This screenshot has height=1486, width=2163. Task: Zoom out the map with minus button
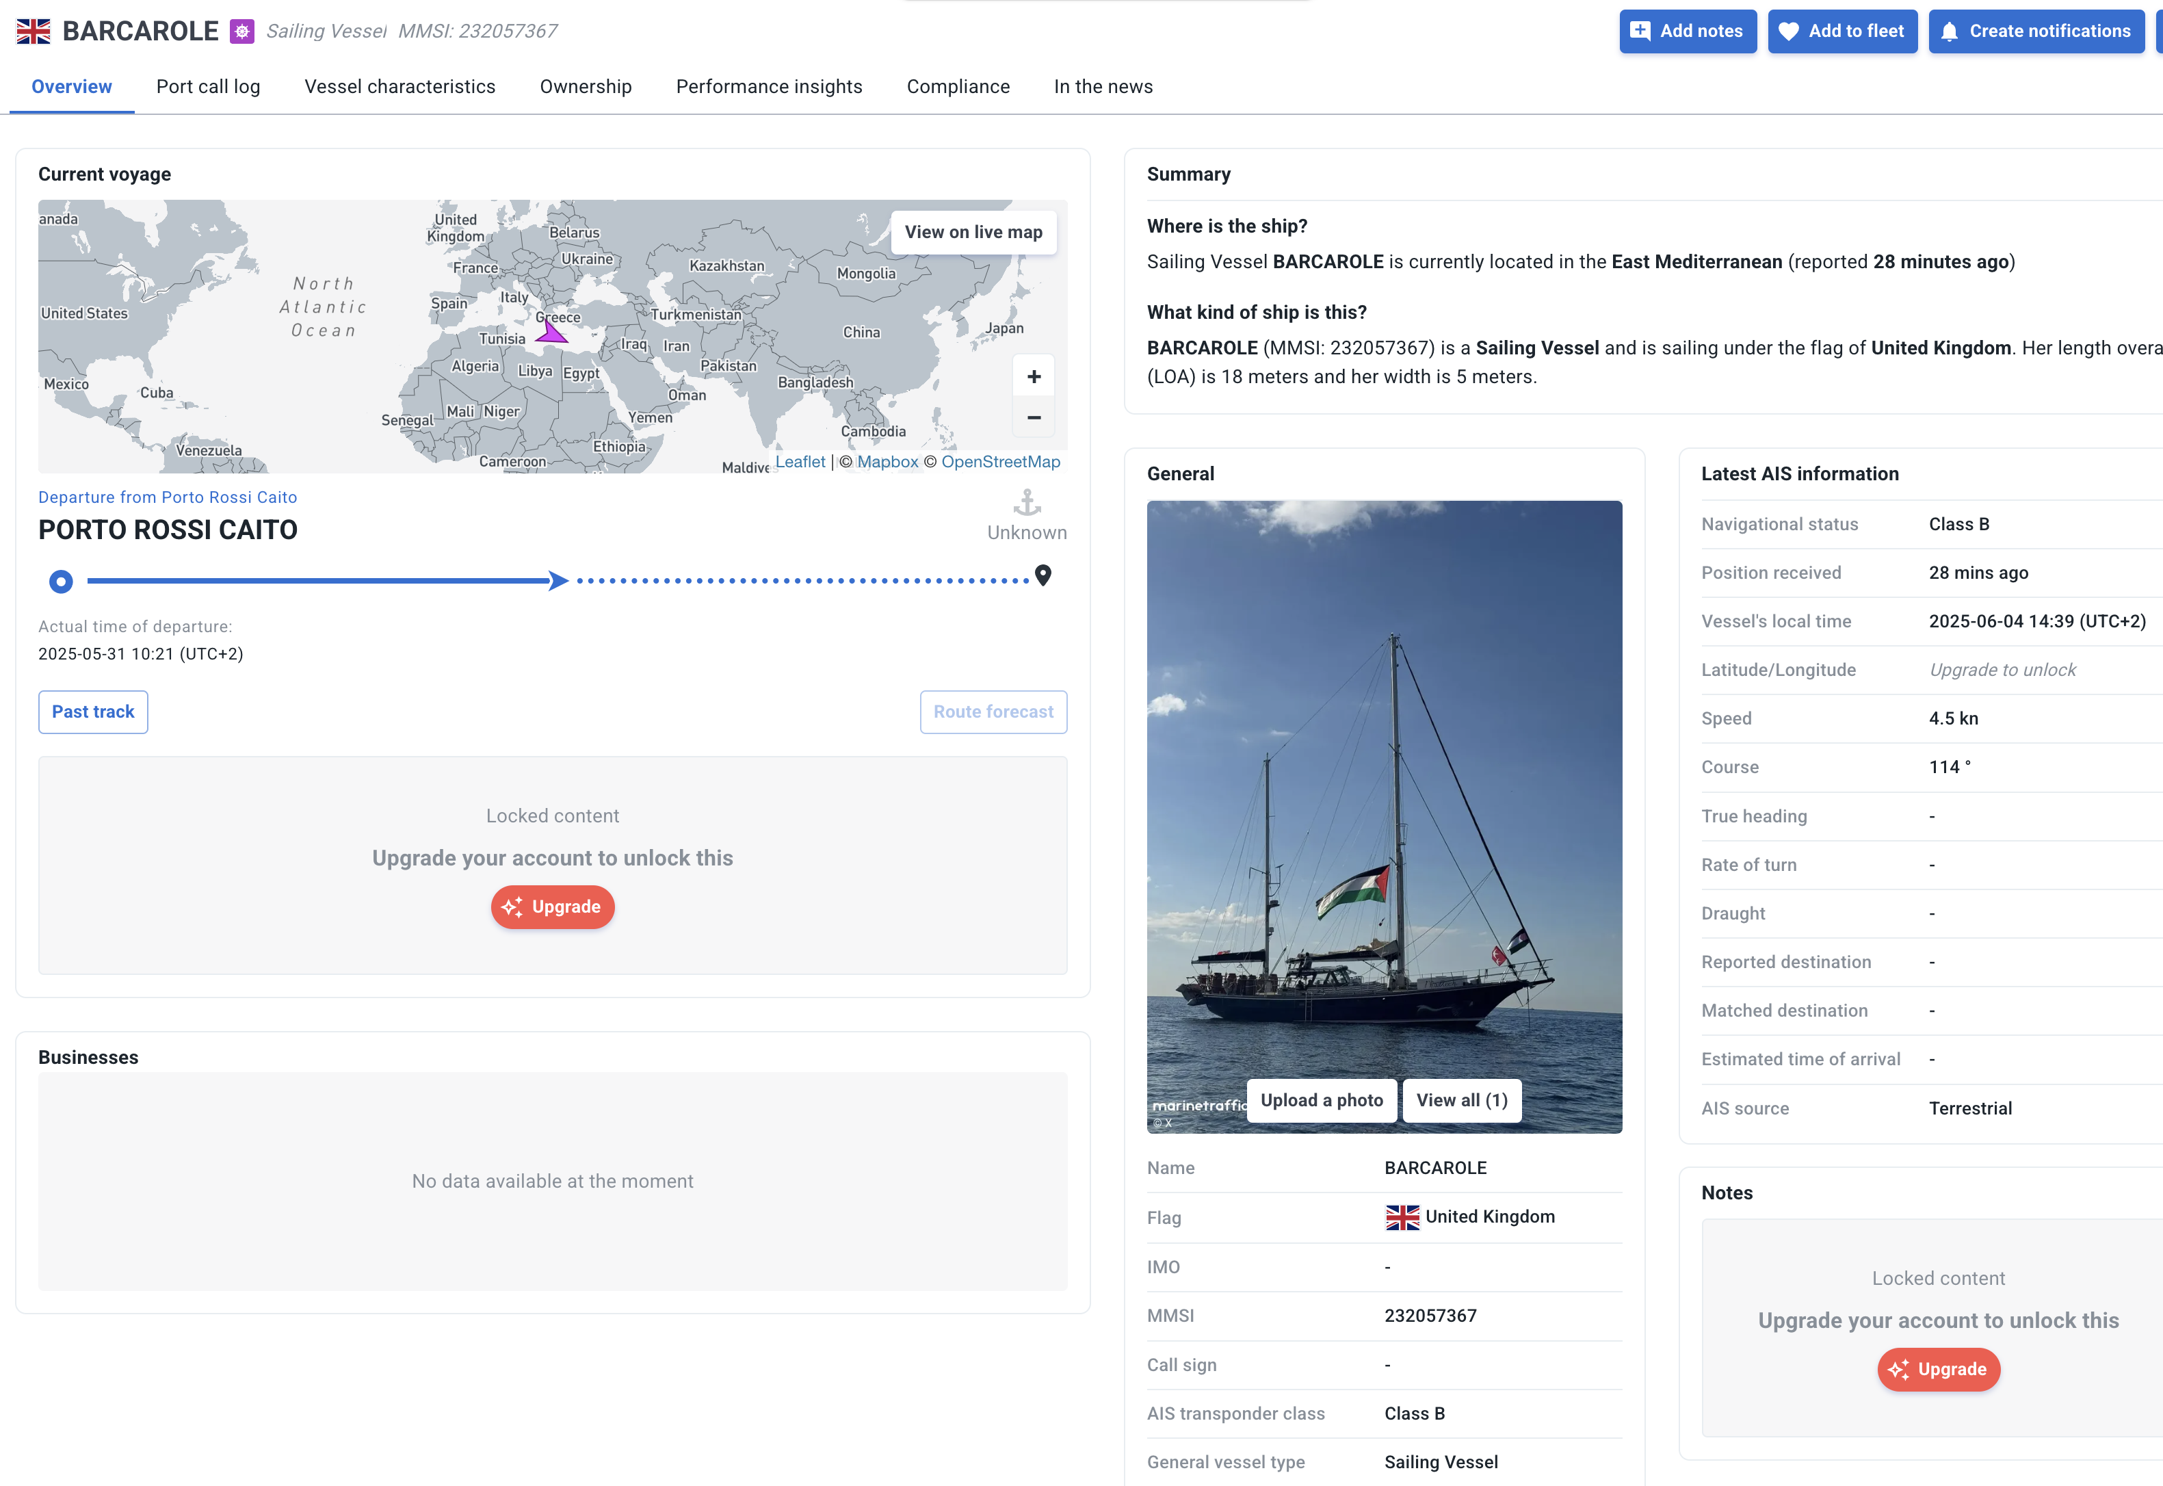click(x=1033, y=418)
